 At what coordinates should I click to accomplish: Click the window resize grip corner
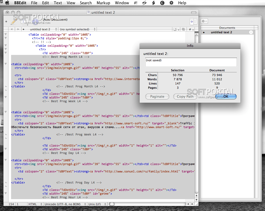coord(197,204)
